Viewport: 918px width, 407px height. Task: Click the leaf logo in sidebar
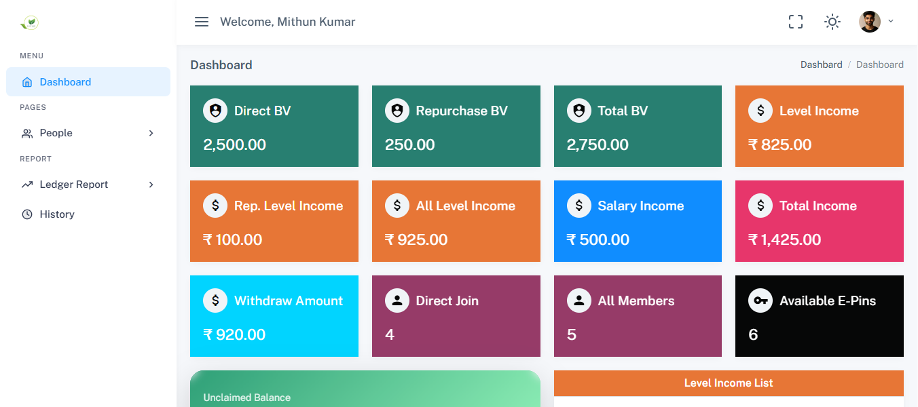[x=29, y=23]
